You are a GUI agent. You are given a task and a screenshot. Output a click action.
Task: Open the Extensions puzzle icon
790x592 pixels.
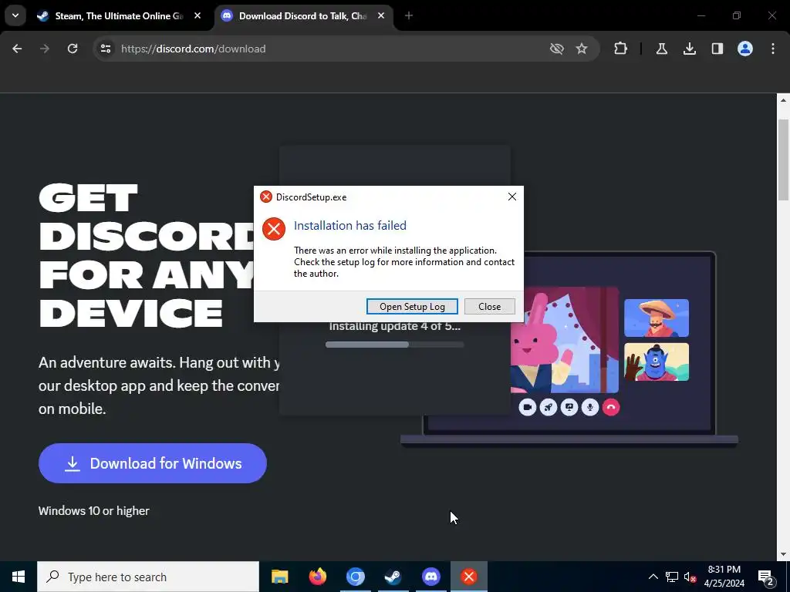point(621,49)
